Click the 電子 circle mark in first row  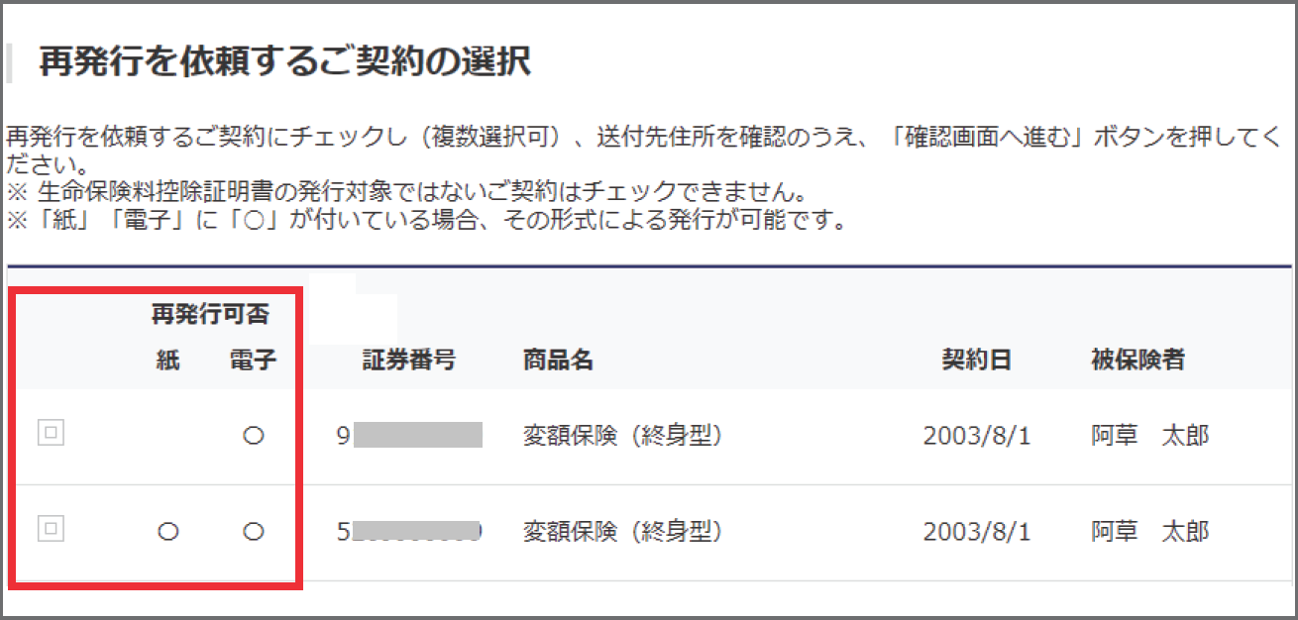coord(254,436)
